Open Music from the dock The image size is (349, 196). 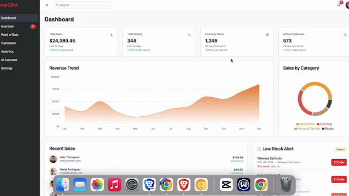pyautogui.click(x=114, y=184)
